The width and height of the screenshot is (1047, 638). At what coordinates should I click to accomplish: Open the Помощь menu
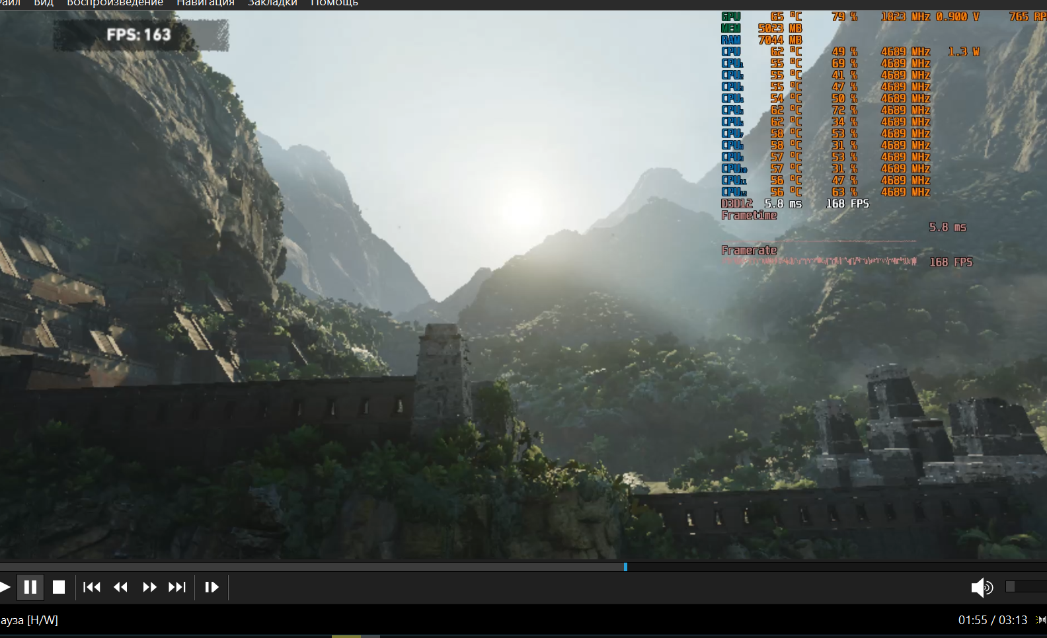334,3
